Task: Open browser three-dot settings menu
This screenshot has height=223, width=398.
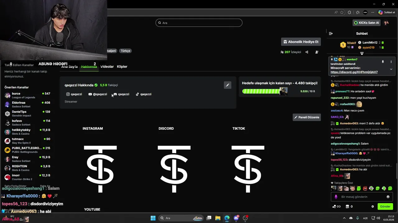Action: [x=373, y=12]
